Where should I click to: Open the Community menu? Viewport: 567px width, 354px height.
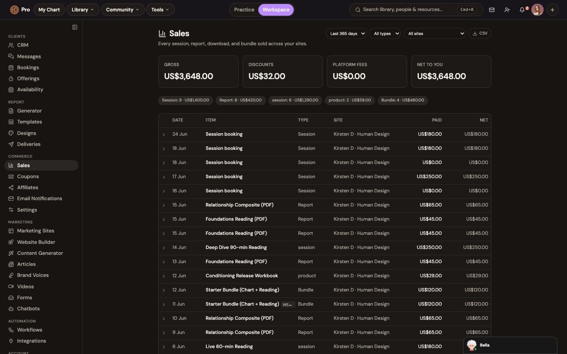coord(122,10)
